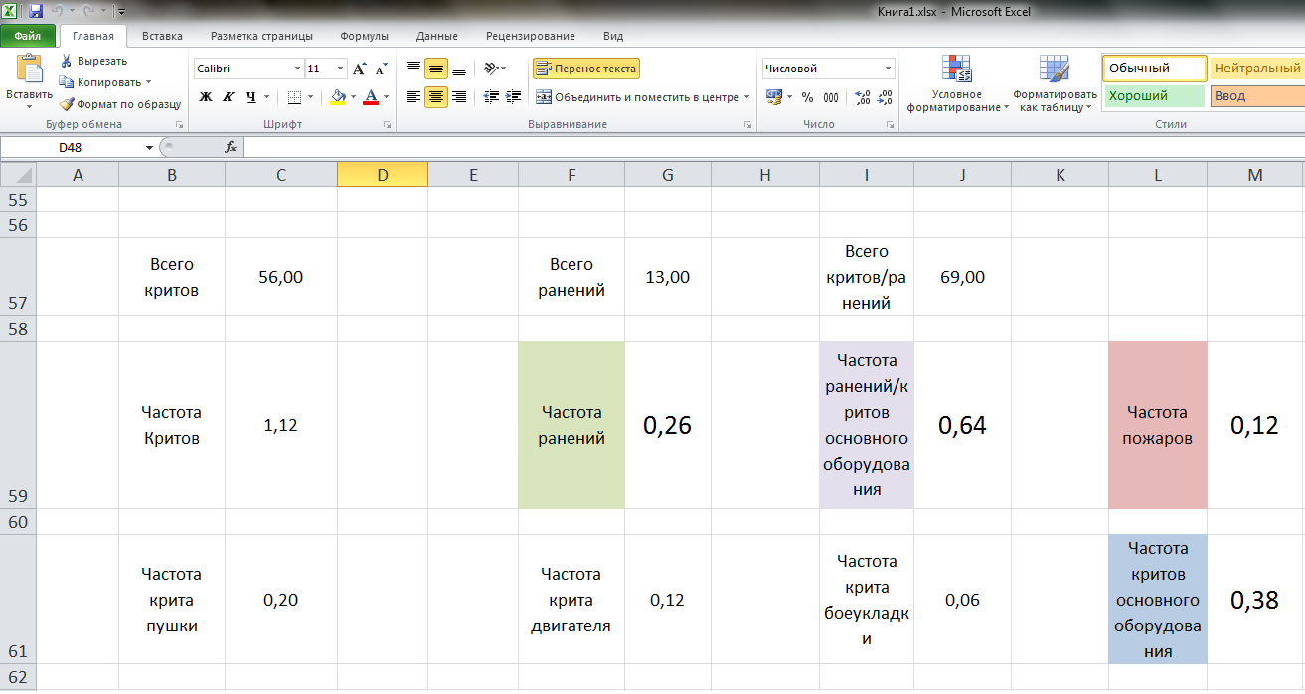Click the increase decimal places icon
This screenshot has width=1305, height=694.
tap(862, 97)
